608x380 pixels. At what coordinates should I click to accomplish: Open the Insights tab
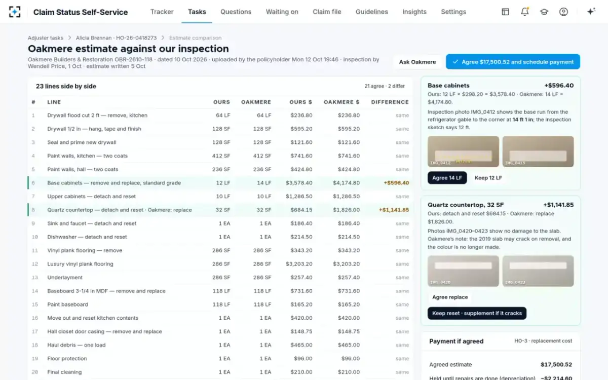tap(414, 12)
